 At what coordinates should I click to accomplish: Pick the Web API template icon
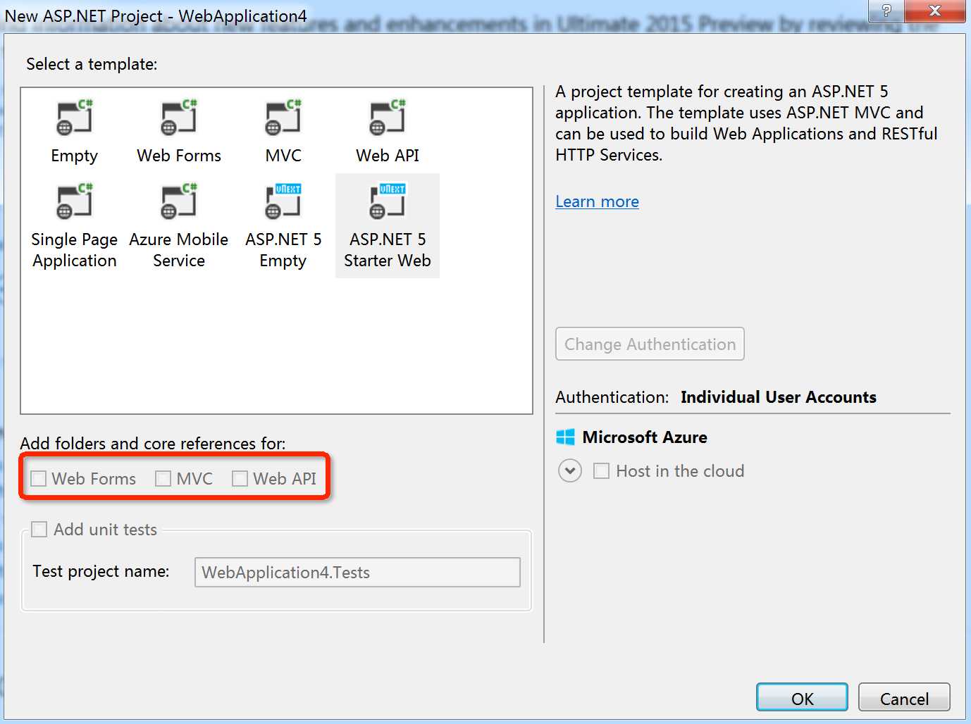(x=388, y=118)
